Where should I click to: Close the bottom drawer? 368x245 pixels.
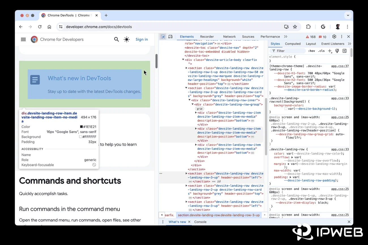pos(349,222)
